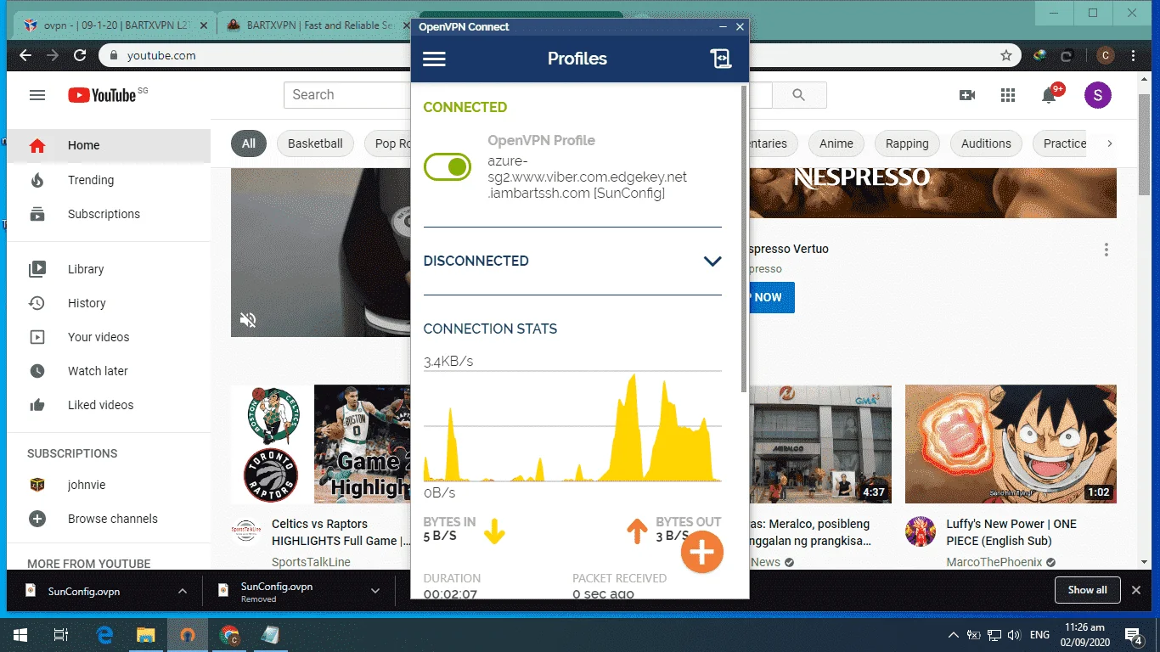Viewport: 1160px width, 652px height.
Task: Open Your videos in the sidebar
Action: click(x=109, y=337)
